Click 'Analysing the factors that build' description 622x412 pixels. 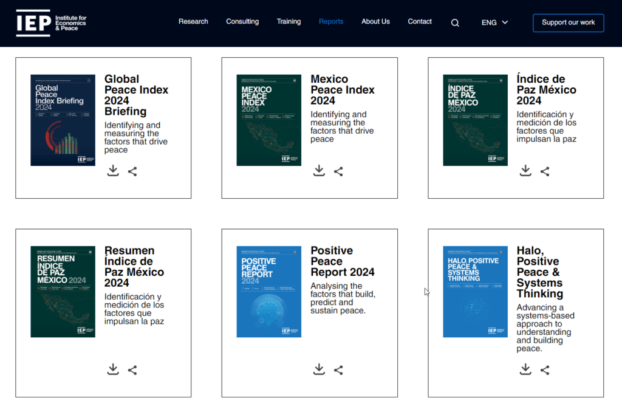coord(343,298)
